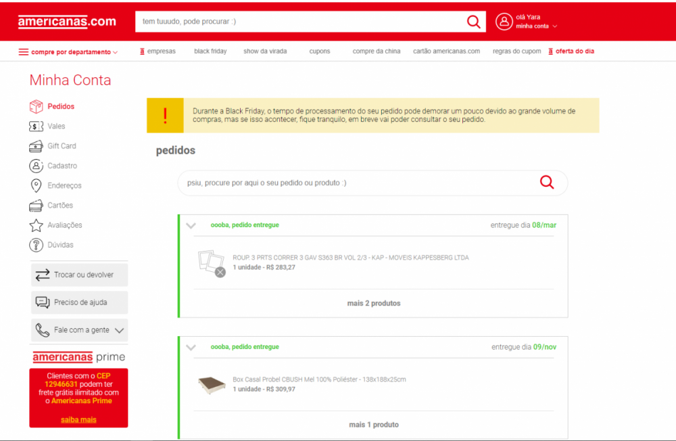Click the Avaliações star icon

[x=37, y=225]
